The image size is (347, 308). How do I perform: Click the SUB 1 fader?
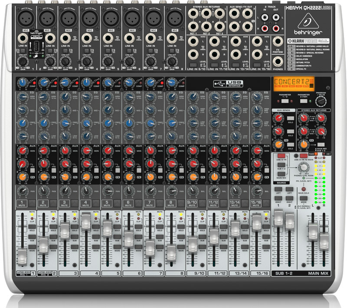278,218
